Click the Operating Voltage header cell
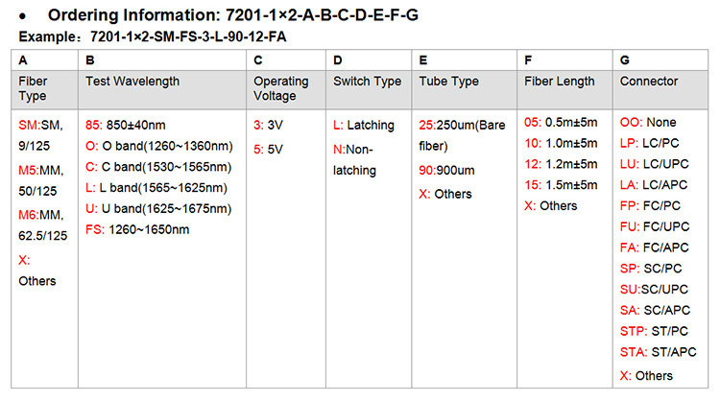Viewport: 720px width, 401px height. [280, 89]
